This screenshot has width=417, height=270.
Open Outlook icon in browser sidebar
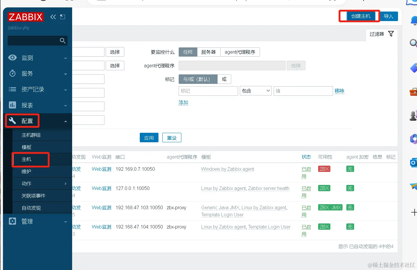click(x=413, y=163)
